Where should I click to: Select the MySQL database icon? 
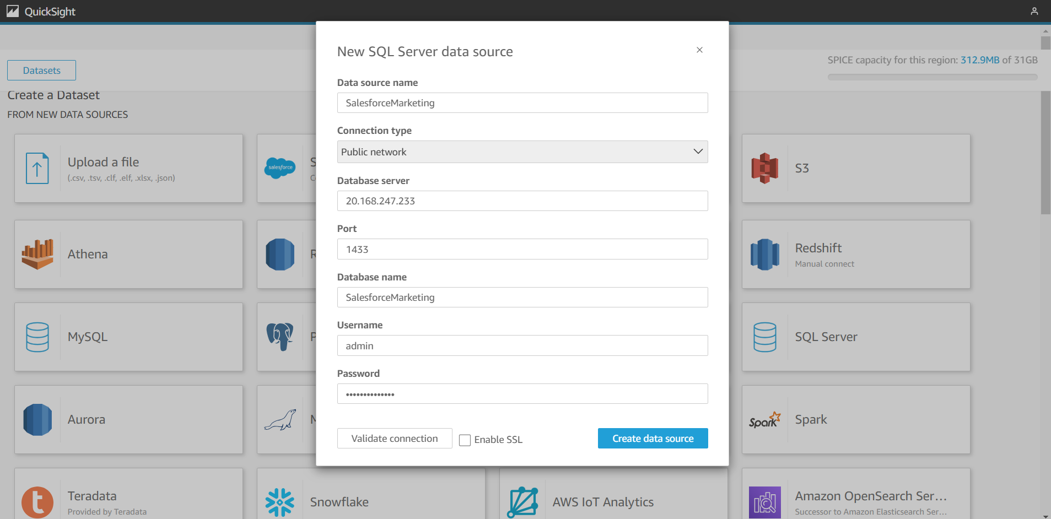click(37, 337)
